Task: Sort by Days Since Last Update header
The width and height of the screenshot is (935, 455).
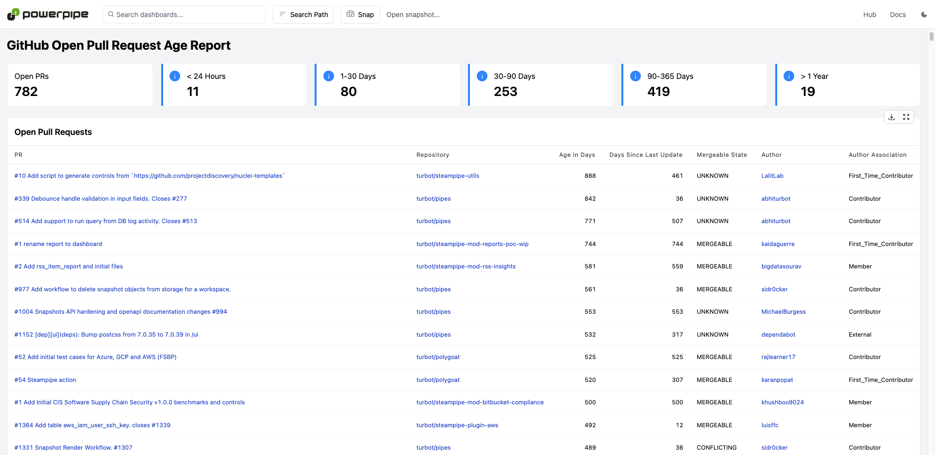Action: pyautogui.click(x=646, y=155)
